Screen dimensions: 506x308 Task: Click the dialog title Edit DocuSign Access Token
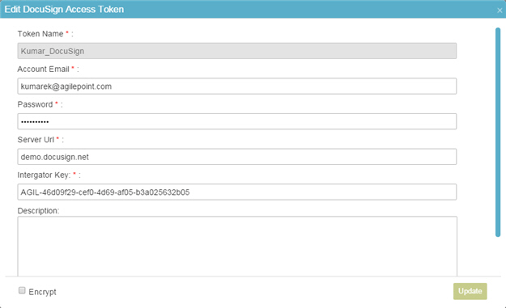64,10
